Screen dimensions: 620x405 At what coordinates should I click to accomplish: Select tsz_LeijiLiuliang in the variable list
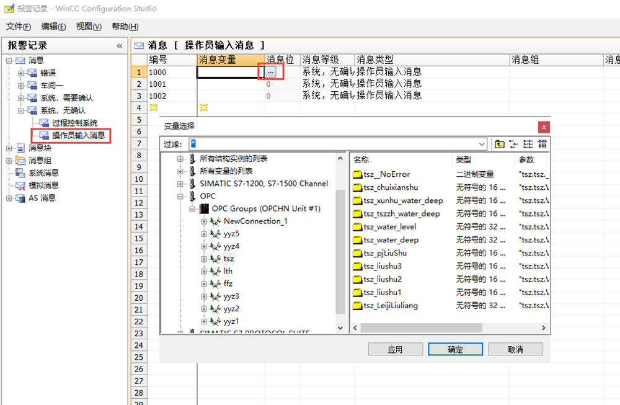tap(391, 305)
